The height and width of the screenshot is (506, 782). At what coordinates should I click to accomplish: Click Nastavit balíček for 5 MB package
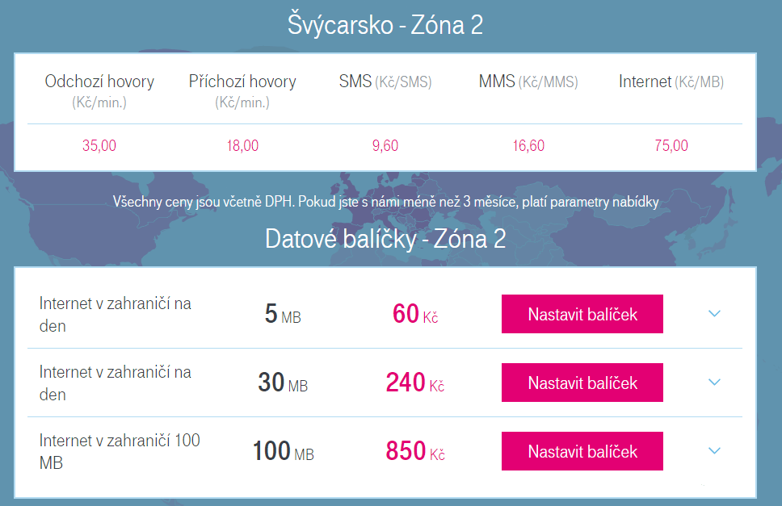point(582,314)
